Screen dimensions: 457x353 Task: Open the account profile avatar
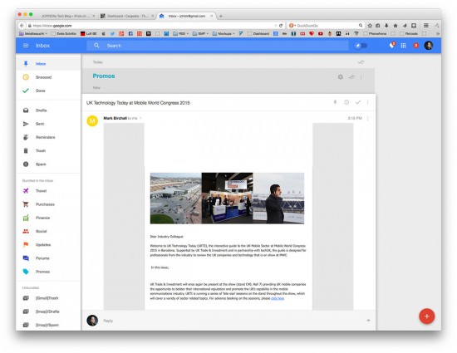pos(429,46)
